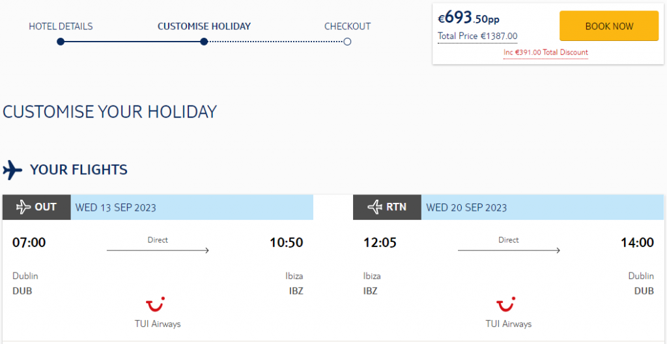Select the Customise Holiday step label
The width and height of the screenshot is (667, 344).
(x=204, y=26)
